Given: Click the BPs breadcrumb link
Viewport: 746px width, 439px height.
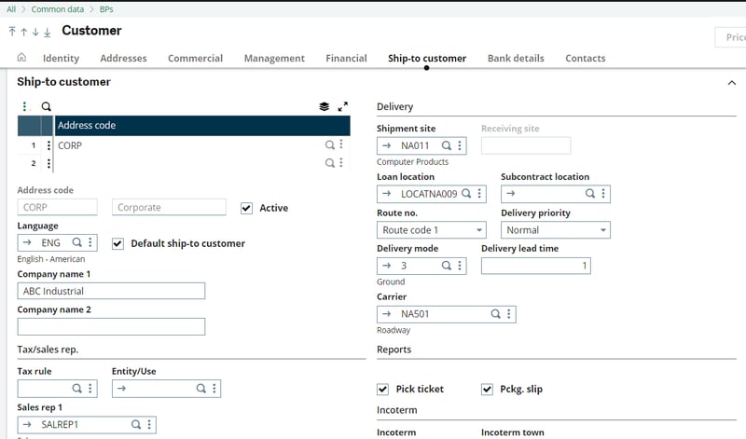Looking at the screenshot, I should coord(107,8).
